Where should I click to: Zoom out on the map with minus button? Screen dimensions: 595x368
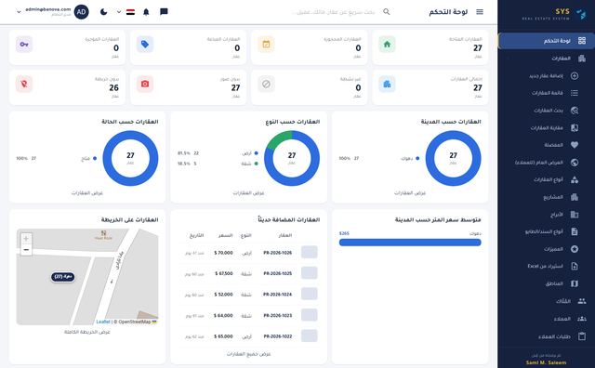coord(26,250)
